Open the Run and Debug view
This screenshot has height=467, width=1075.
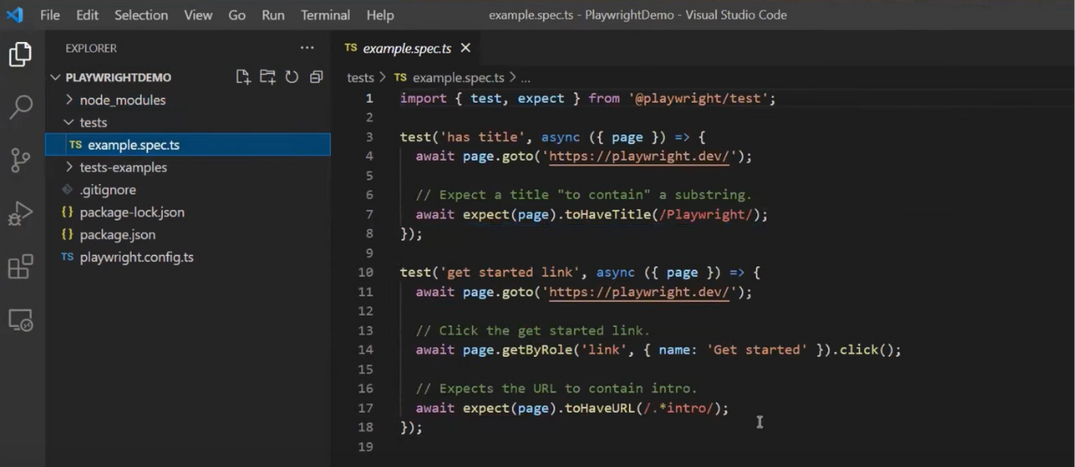point(21,214)
